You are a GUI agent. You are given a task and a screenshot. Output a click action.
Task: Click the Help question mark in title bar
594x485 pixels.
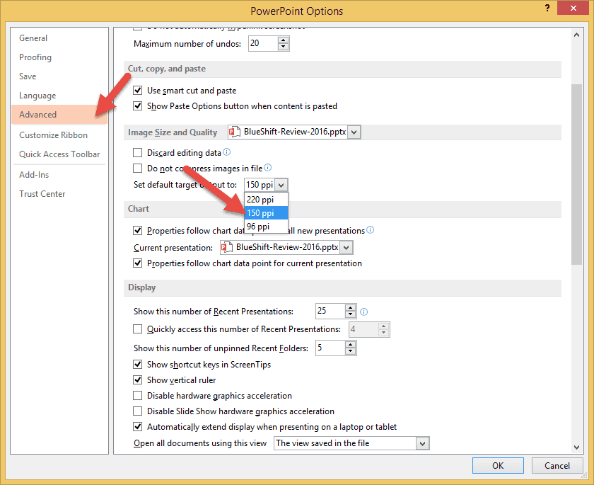[547, 10]
